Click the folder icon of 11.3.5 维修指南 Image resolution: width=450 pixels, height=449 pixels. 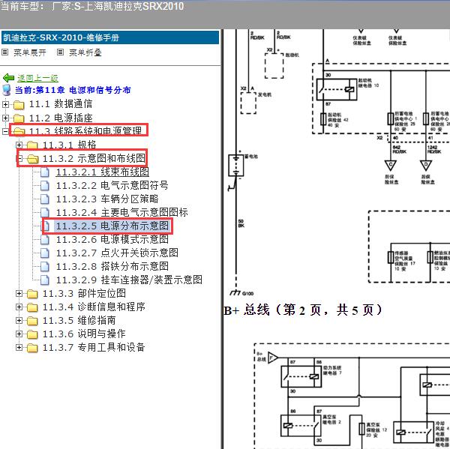coord(32,321)
